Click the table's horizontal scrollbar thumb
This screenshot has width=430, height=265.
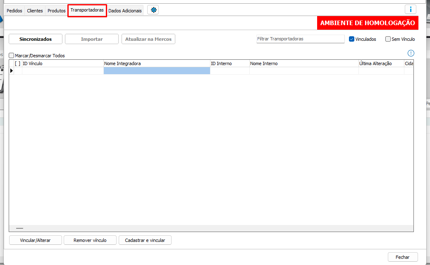pyautogui.click(x=20, y=228)
